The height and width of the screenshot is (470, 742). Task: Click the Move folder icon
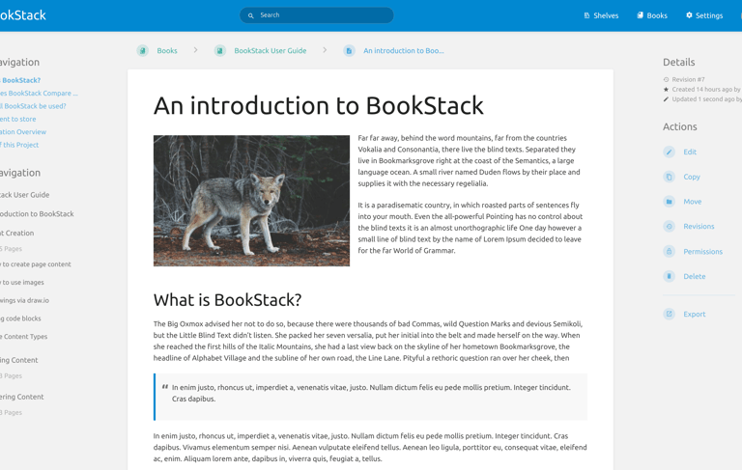670,202
